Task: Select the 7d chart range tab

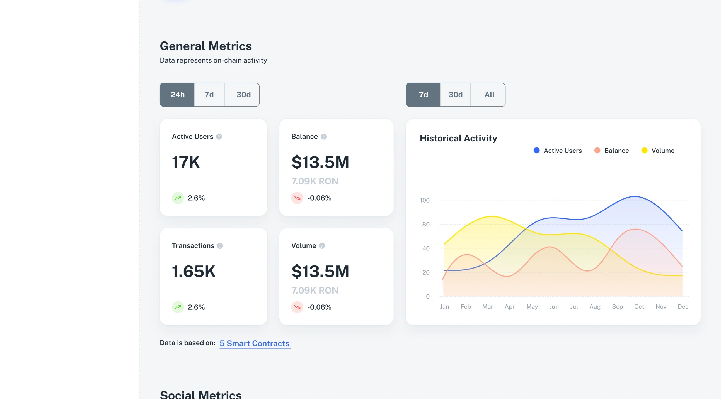Action: pyautogui.click(x=423, y=95)
